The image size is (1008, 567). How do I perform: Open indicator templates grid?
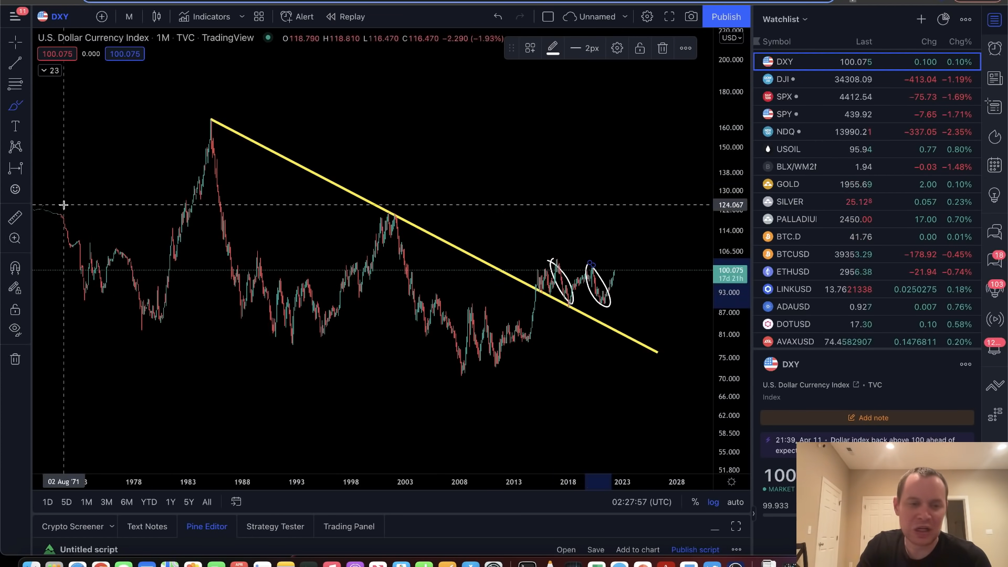pos(259,17)
